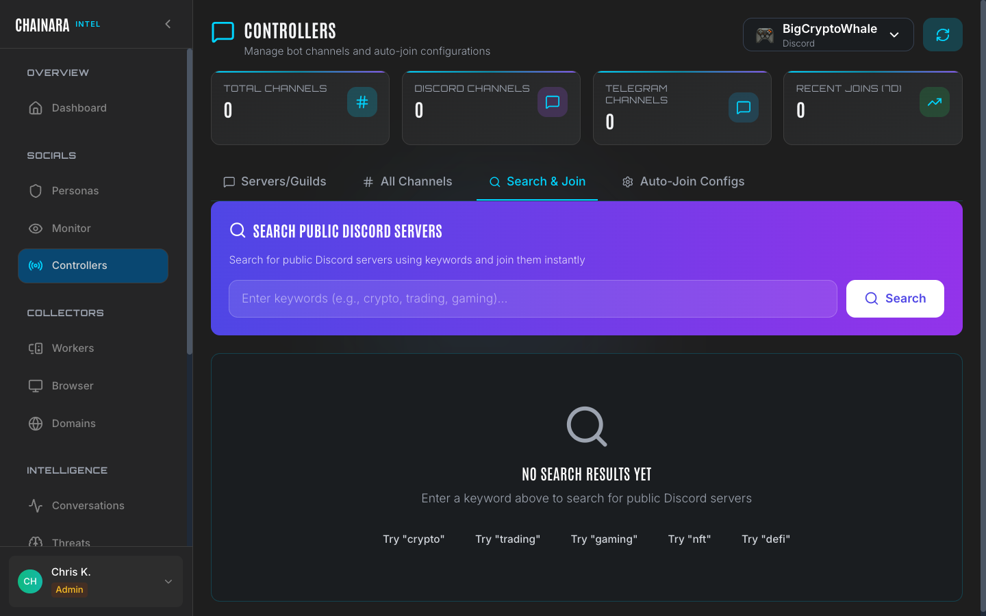Click the CH user avatar
The height and width of the screenshot is (616, 986).
[x=30, y=581]
